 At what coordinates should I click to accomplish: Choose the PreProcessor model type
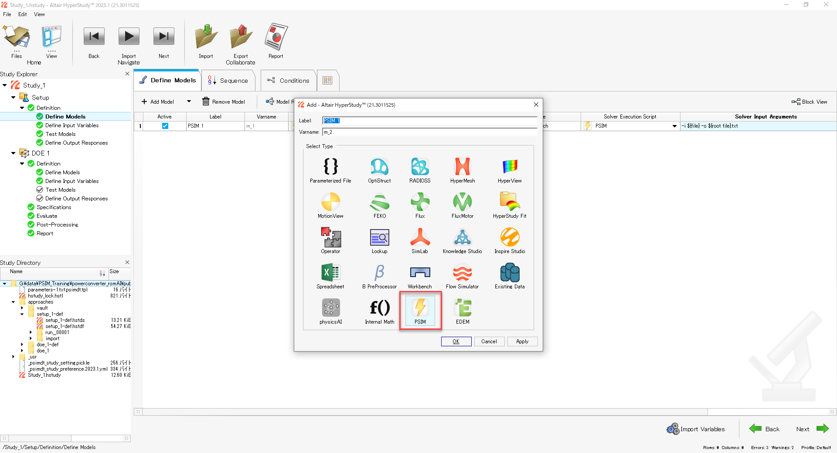379,276
